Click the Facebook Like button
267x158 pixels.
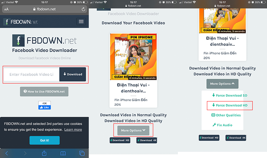[x=44, y=107]
